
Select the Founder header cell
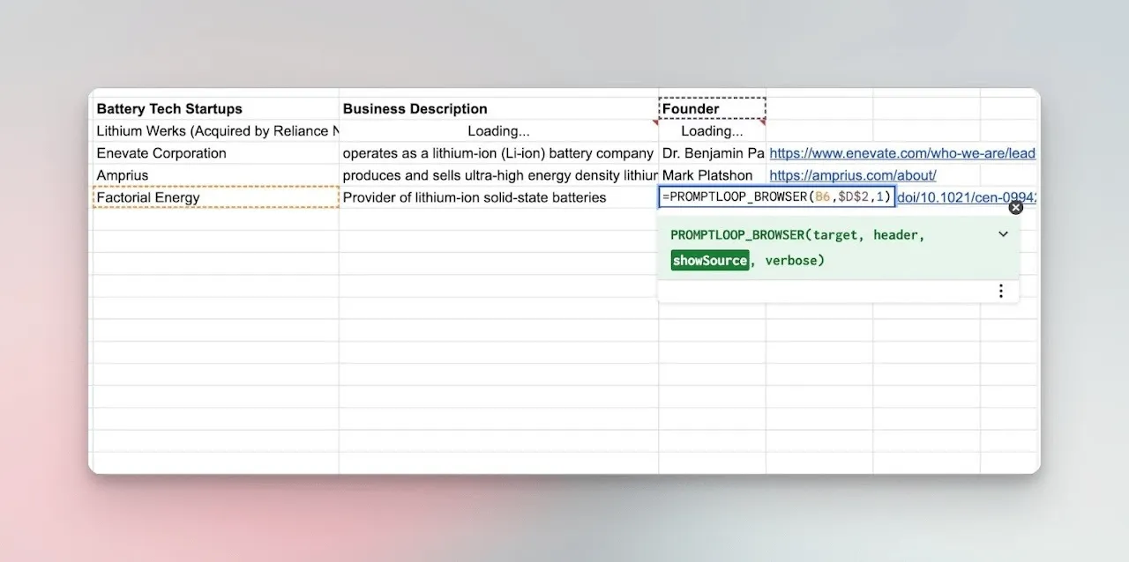712,108
